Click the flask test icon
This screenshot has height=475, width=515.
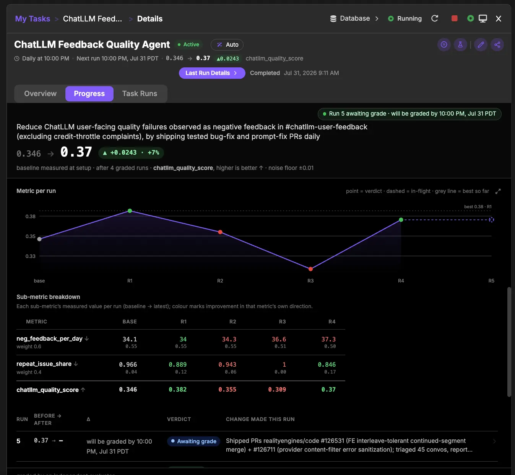(x=460, y=45)
